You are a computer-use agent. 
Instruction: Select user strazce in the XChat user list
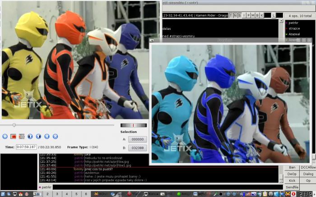click(x=294, y=28)
